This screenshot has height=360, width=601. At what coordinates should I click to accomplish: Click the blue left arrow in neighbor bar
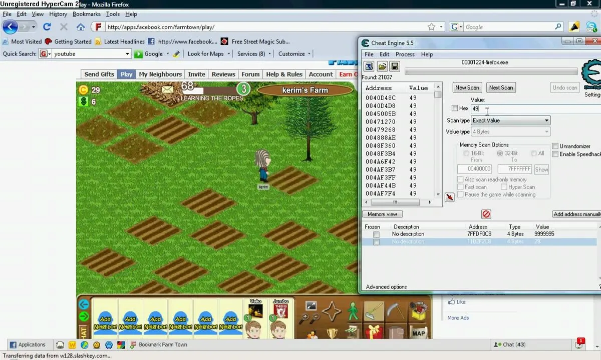point(84,304)
